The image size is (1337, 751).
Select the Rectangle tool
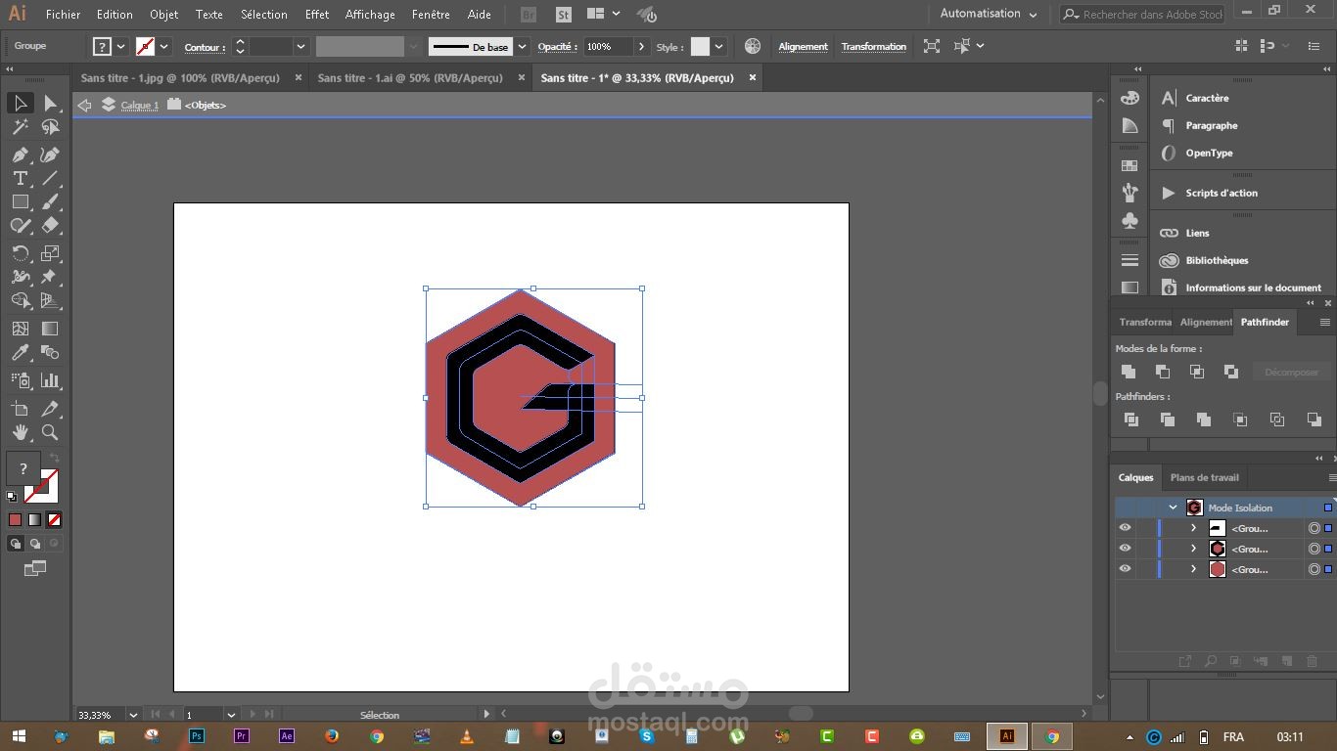pos(20,201)
